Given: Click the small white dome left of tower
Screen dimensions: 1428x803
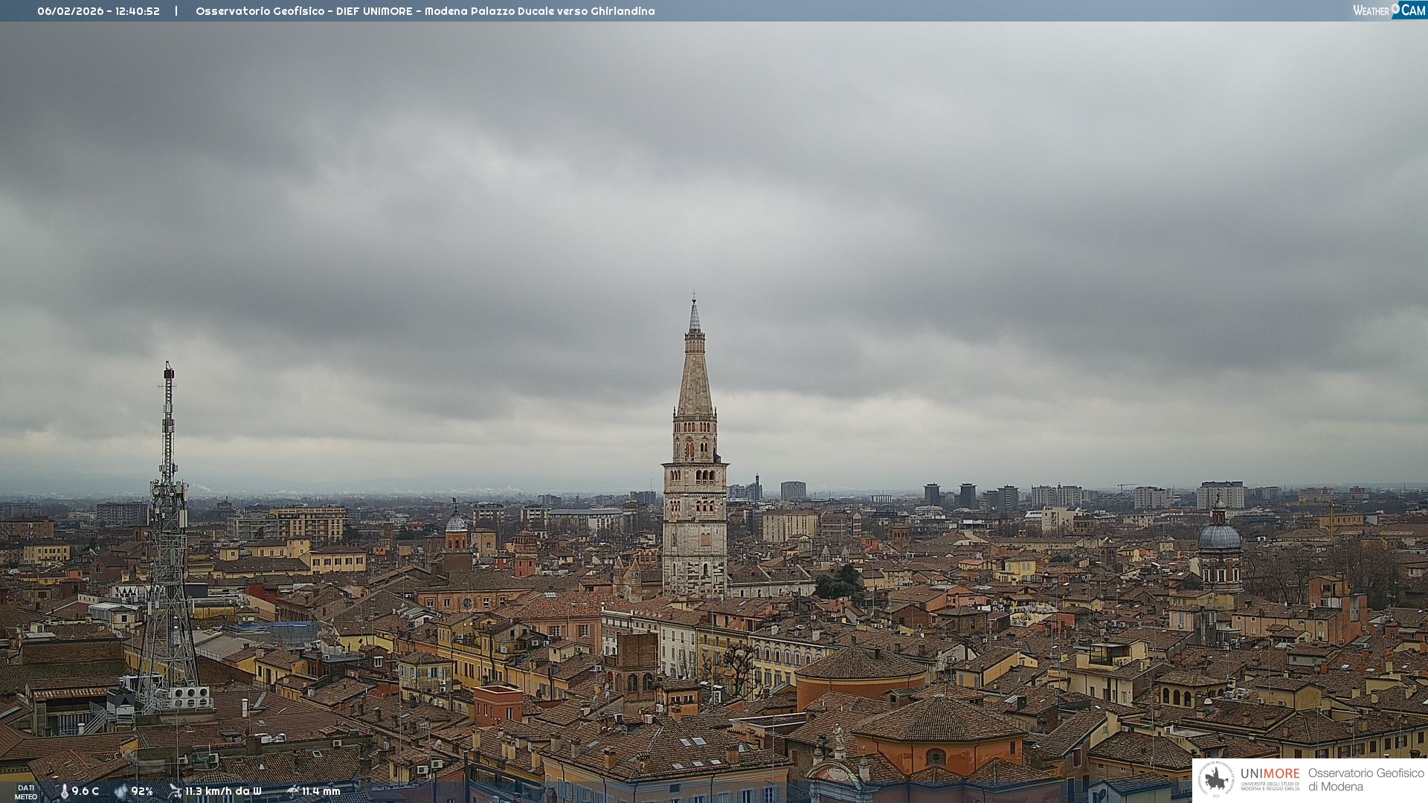Looking at the screenshot, I should point(456,523).
